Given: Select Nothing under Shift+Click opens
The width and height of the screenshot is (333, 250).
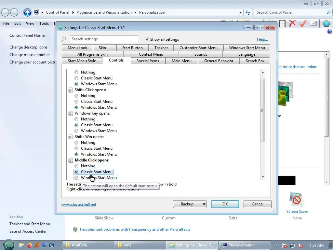Looking at the screenshot, I should [x=76, y=96].
